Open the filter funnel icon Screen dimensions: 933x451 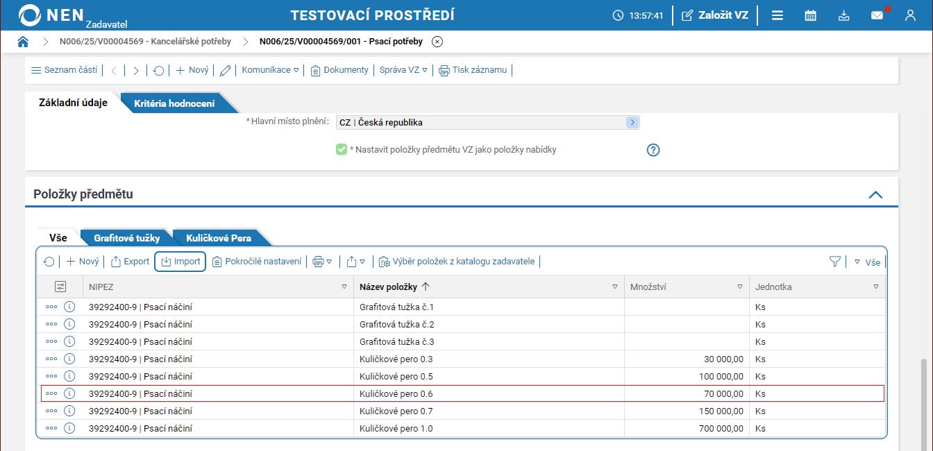834,262
